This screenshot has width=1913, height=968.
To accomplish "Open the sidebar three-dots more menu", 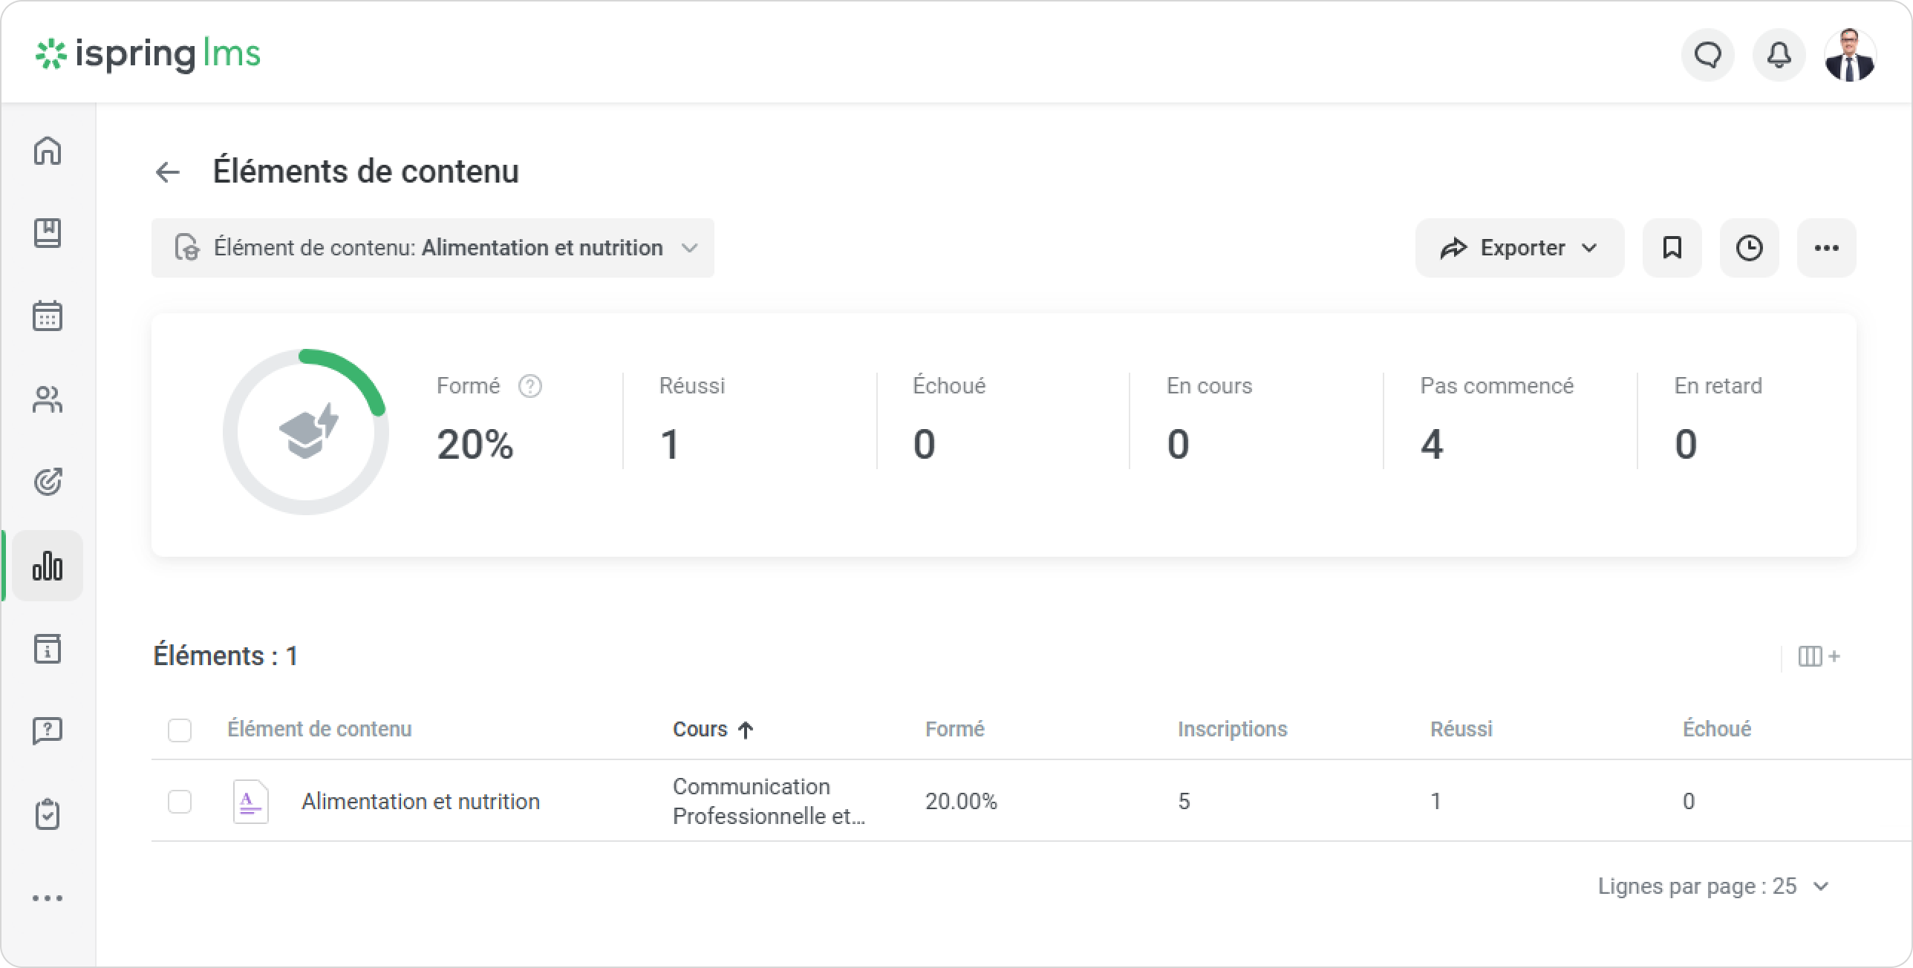I will [48, 898].
